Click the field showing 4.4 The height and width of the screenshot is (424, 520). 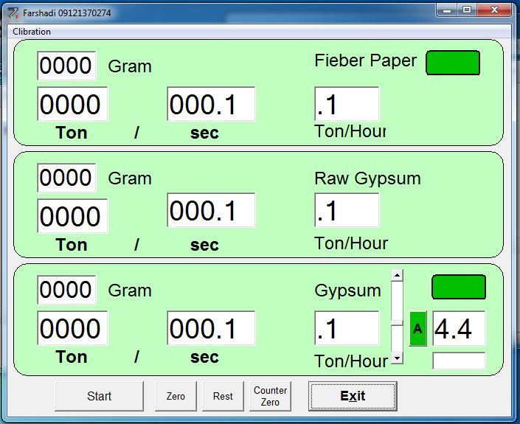(458, 329)
